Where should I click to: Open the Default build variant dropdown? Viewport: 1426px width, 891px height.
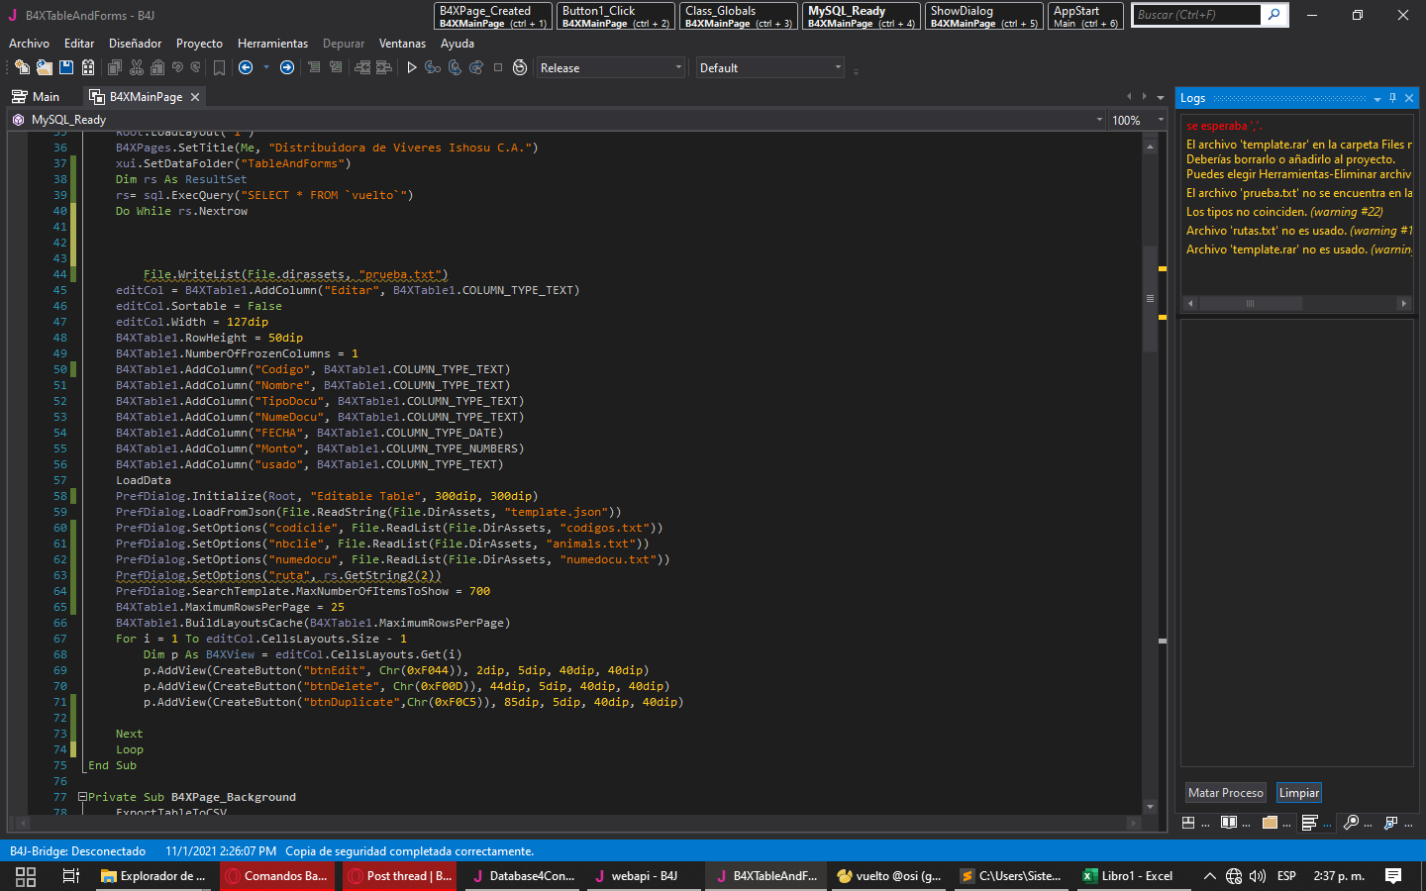coord(770,68)
